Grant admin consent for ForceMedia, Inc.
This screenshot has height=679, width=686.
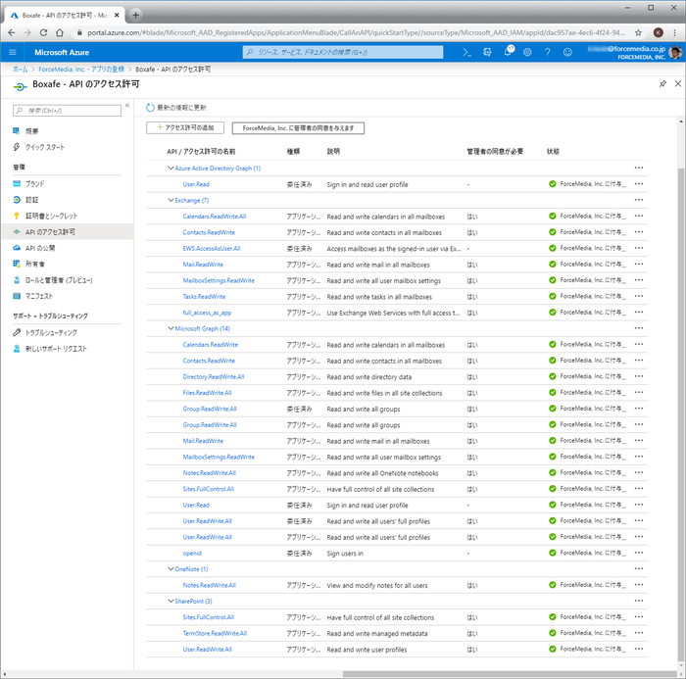click(297, 127)
